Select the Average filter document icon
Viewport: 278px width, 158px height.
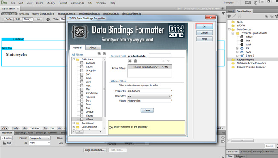click(82, 63)
